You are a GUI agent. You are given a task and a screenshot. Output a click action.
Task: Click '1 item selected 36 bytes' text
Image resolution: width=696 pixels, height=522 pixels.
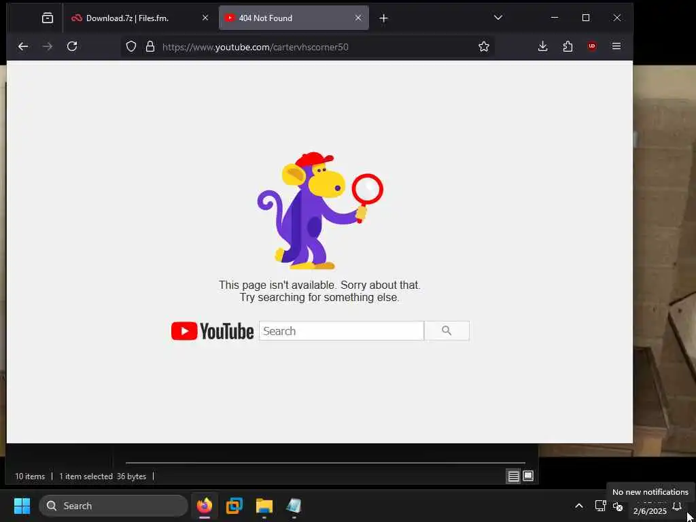click(x=103, y=476)
